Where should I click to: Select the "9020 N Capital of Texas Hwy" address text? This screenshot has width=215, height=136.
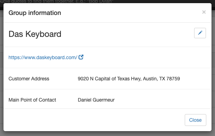(110, 79)
